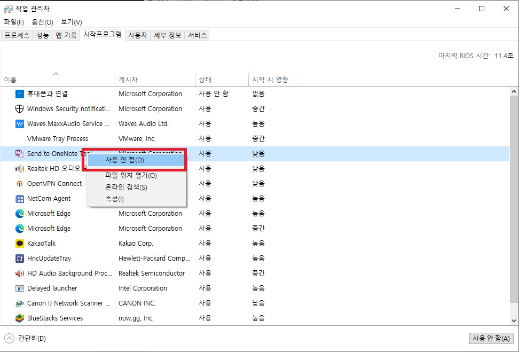Click the sort arrow above the 이름 column
Viewport: 519px width, 352px height.
[x=56, y=74]
